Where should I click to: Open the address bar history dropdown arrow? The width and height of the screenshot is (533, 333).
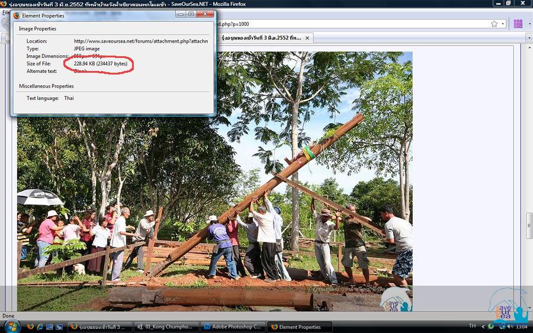pos(503,24)
